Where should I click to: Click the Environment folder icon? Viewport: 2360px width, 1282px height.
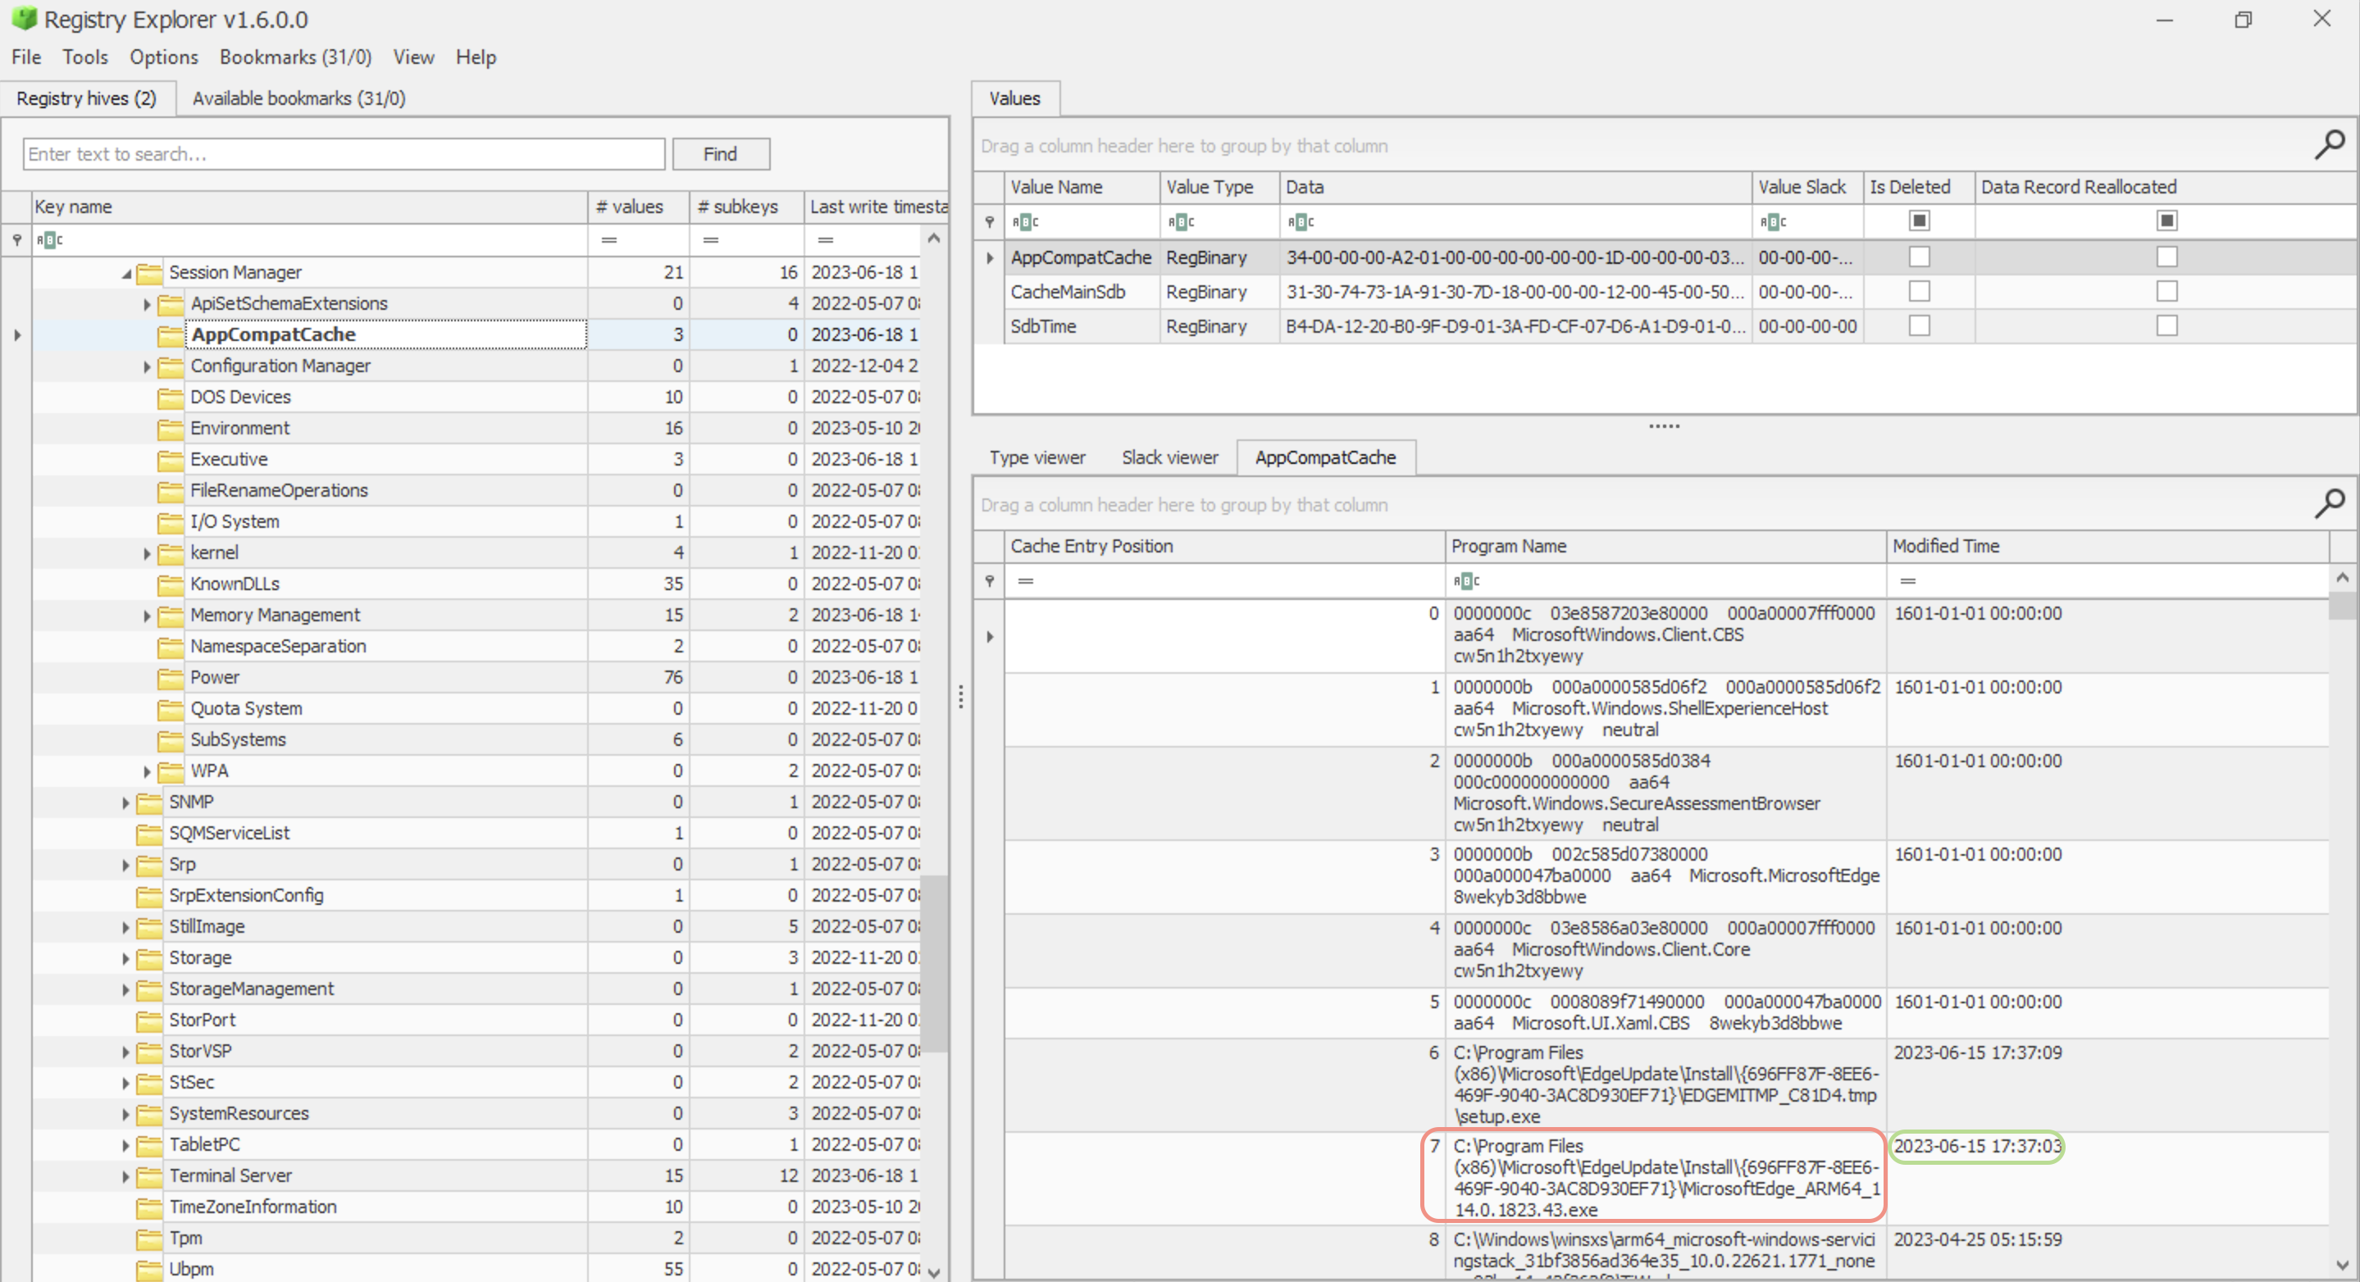click(x=171, y=429)
